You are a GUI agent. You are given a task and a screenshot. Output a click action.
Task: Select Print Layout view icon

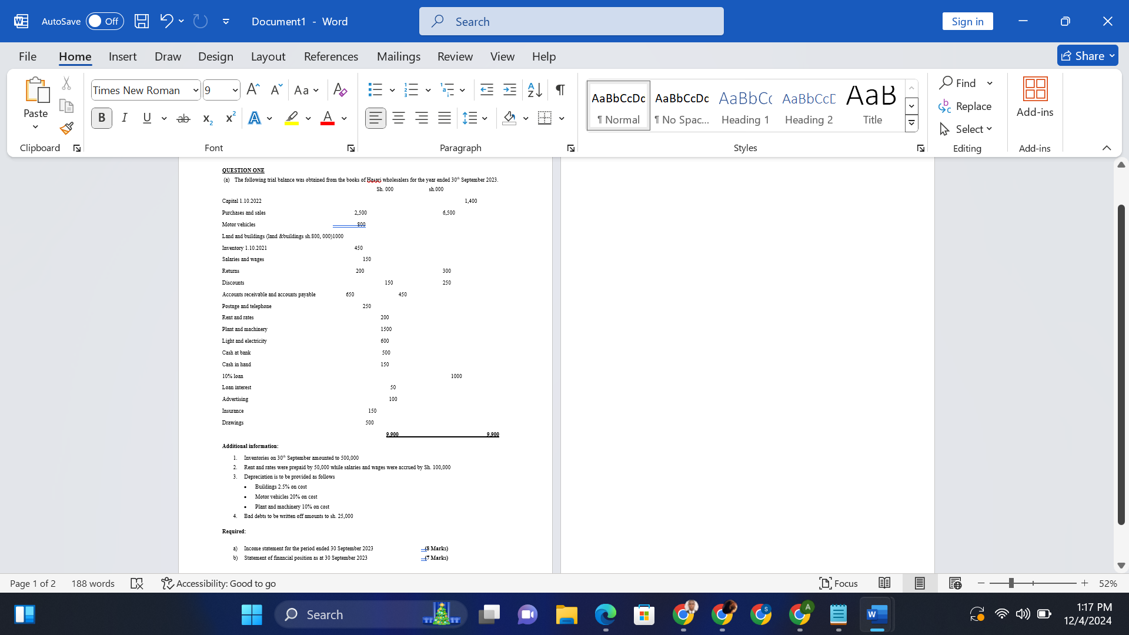(x=920, y=583)
